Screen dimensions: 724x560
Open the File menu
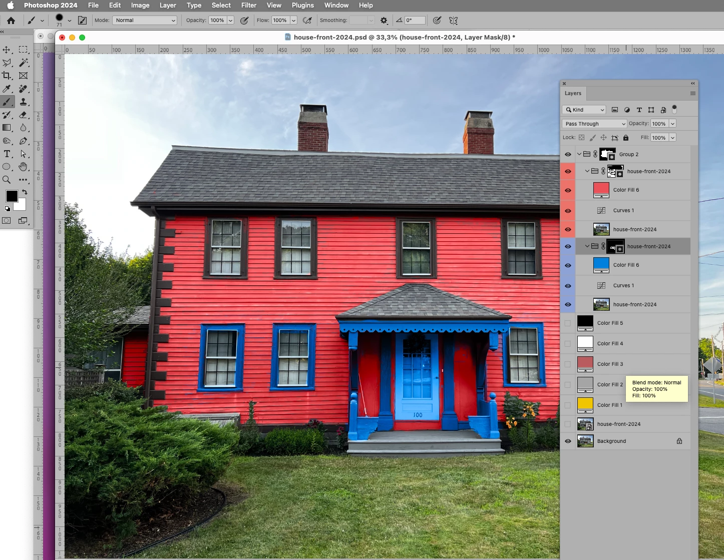[93, 6]
